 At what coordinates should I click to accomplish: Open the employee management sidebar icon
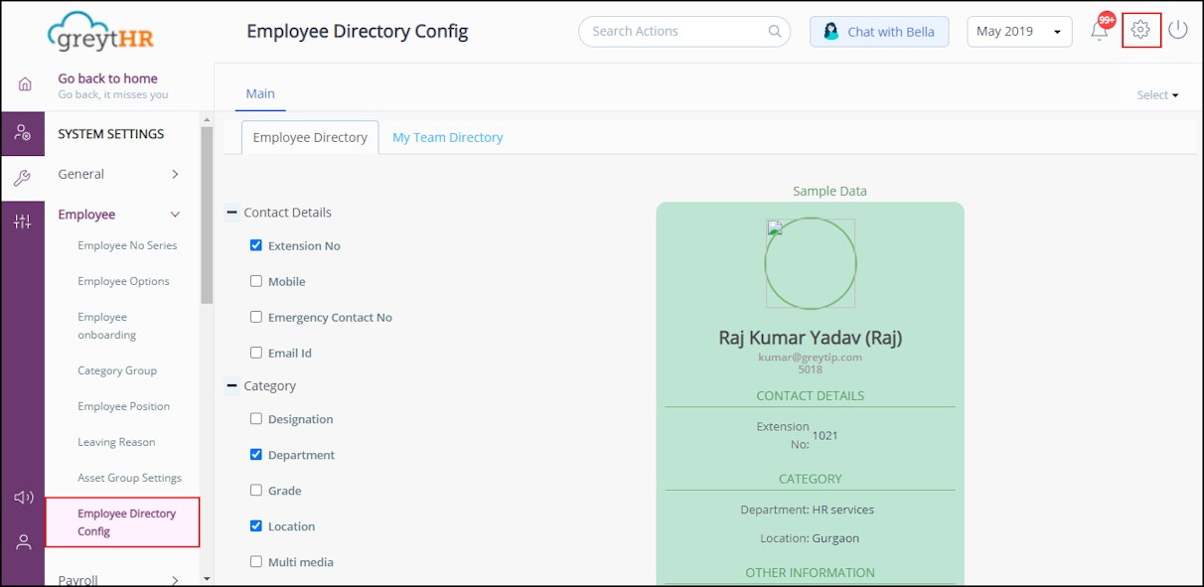[23, 132]
